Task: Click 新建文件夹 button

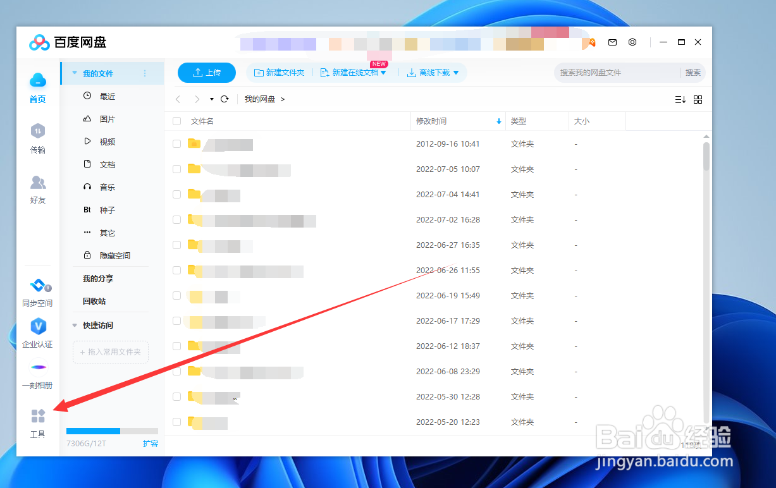Action: tap(279, 73)
